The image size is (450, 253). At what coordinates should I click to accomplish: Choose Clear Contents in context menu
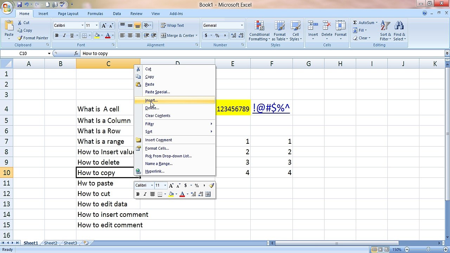(x=175, y=116)
